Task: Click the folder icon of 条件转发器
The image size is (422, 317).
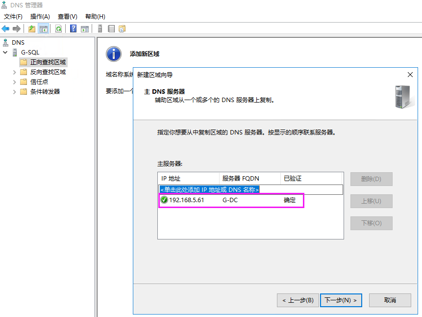Action: pos(24,92)
